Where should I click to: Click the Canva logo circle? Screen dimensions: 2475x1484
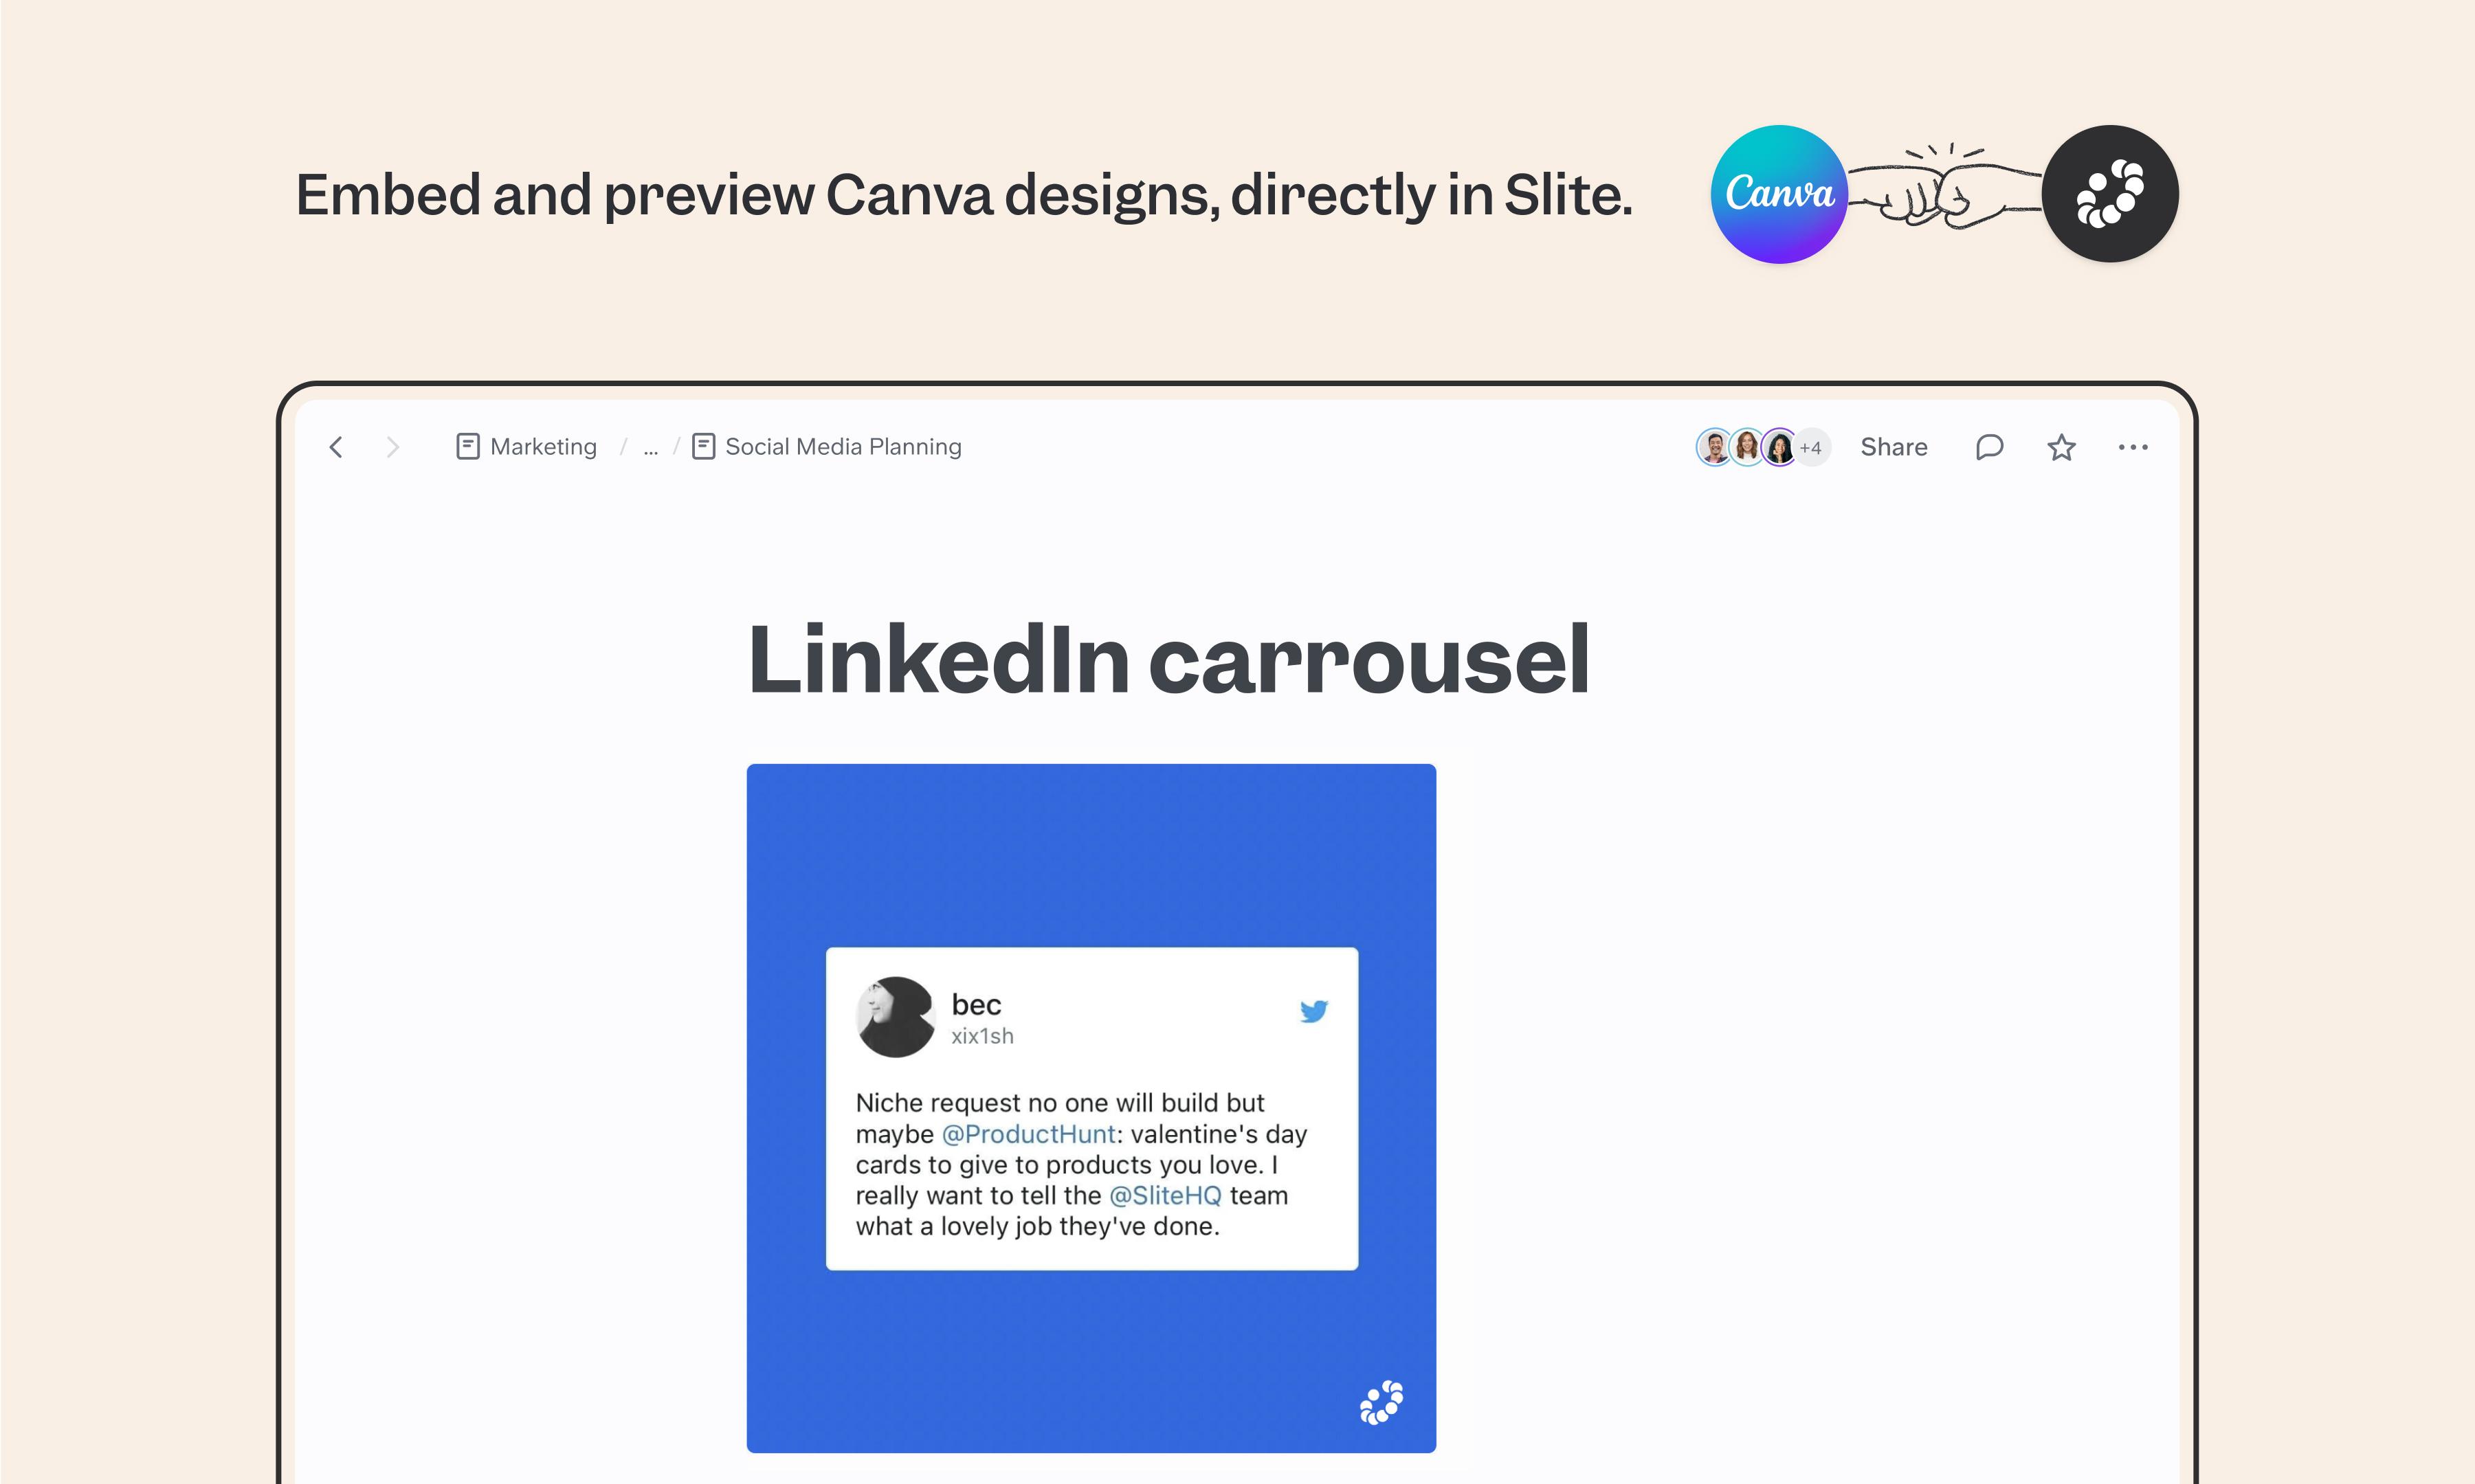(x=1779, y=194)
